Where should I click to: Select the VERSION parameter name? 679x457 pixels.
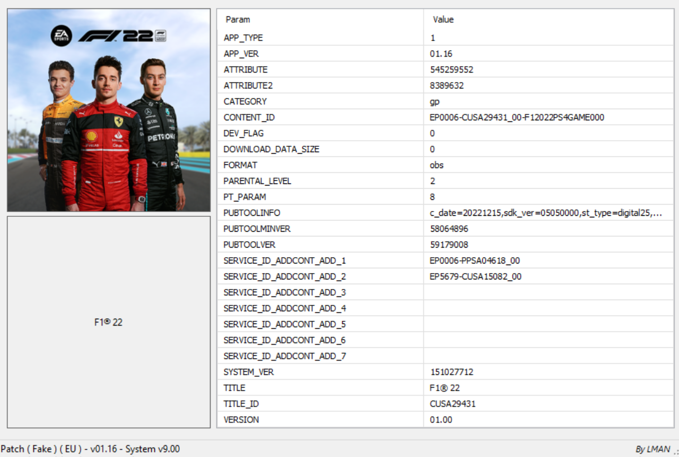point(241,419)
